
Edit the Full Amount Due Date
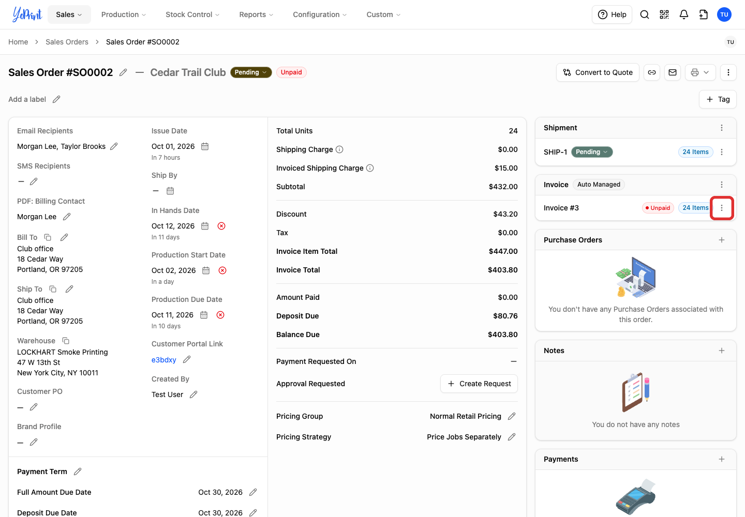tap(253, 492)
